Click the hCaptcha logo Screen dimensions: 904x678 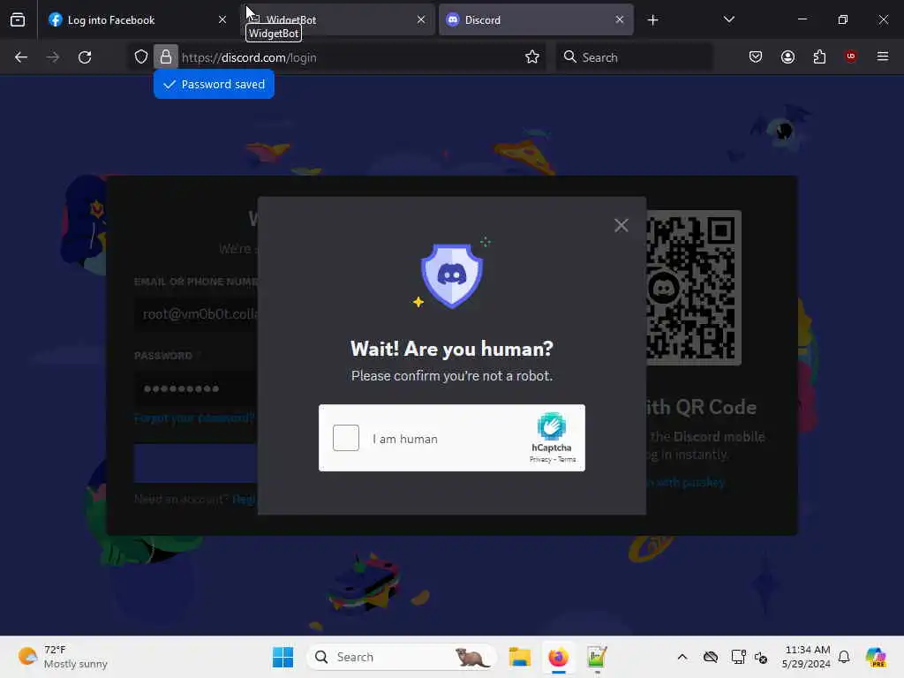pyautogui.click(x=551, y=426)
